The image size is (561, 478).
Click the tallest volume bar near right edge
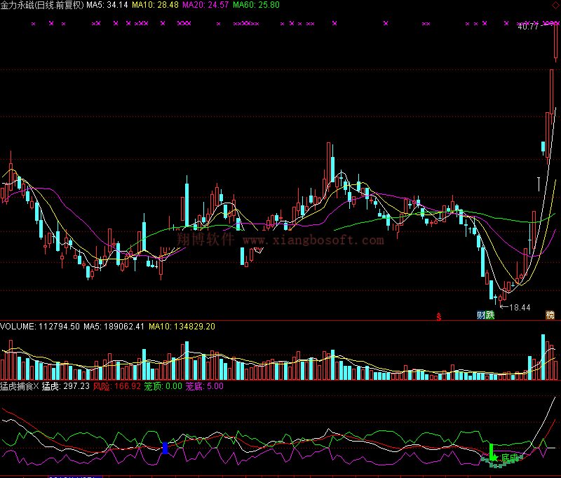(543, 357)
